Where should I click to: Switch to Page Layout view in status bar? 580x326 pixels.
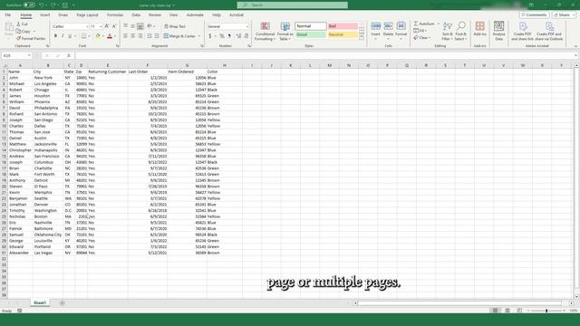point(507,311)
